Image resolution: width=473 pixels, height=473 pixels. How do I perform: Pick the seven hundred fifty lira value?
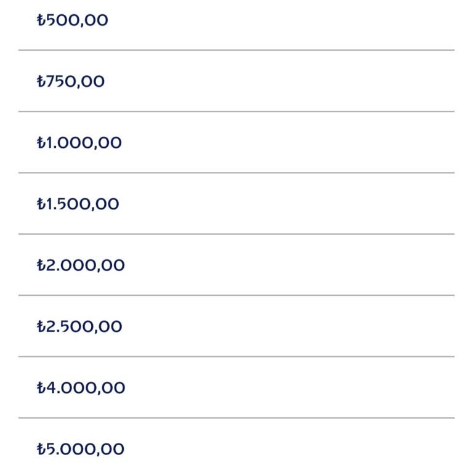[71, 81]
